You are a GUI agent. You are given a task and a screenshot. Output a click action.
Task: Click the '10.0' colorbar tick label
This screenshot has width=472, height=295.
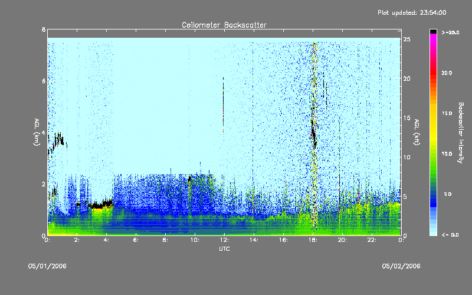click(447, 153)
